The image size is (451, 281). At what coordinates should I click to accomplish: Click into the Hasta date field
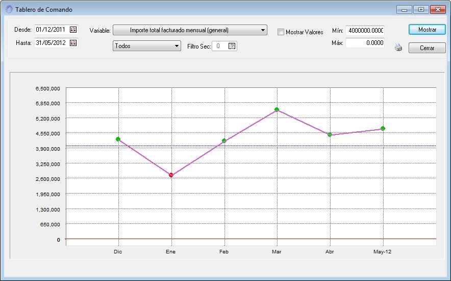[x=51, y=43]
